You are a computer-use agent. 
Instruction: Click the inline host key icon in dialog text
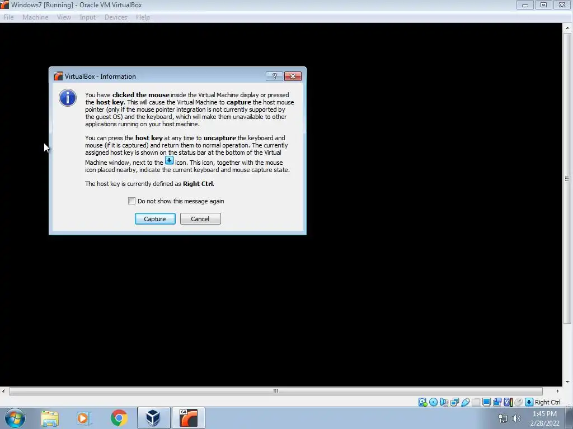169,160
